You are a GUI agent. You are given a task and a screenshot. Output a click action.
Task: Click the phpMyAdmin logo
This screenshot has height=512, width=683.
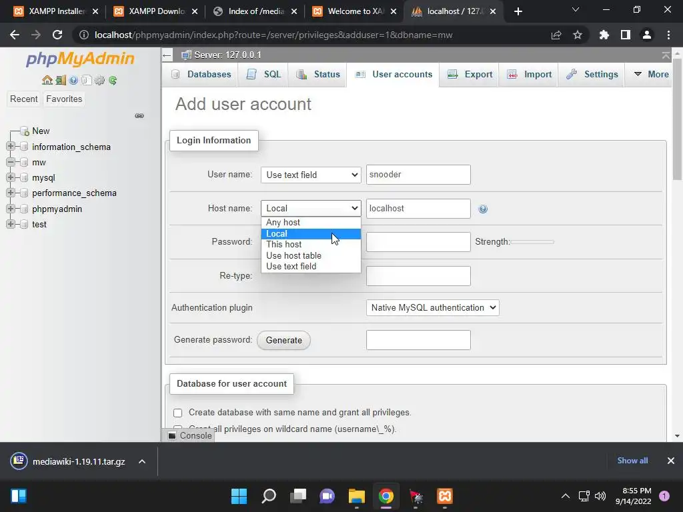coord(80,59)
